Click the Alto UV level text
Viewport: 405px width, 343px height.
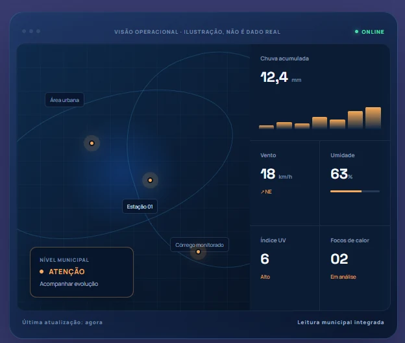click(x=265, y=277)
